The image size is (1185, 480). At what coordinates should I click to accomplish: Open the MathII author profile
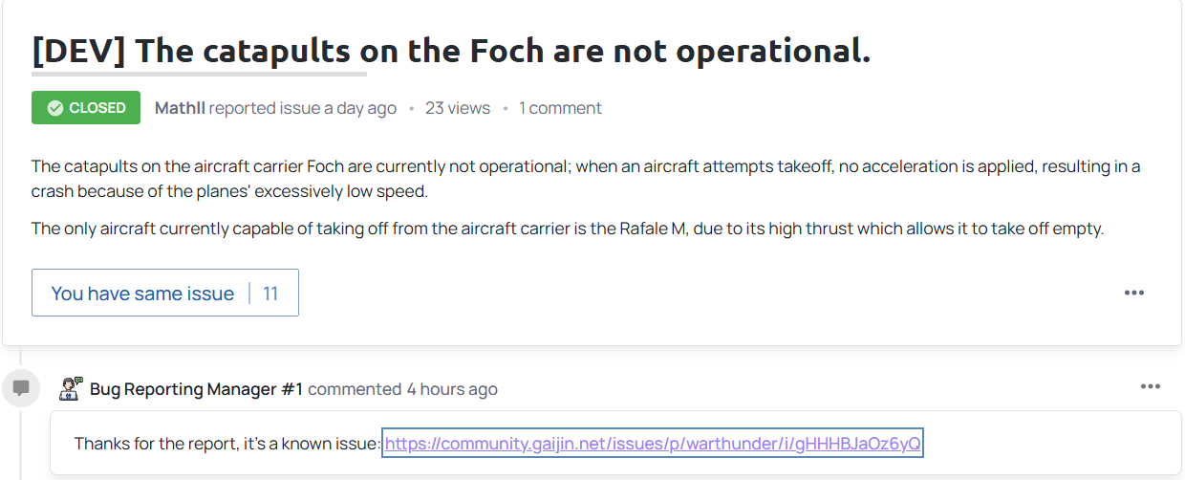tap(180, 108)
